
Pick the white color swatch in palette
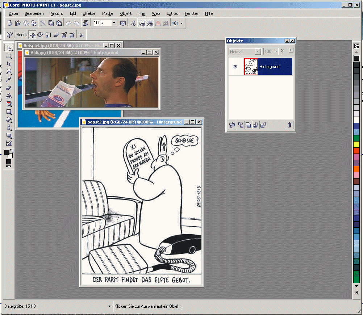pyautogui.click(x=356, y=120)
